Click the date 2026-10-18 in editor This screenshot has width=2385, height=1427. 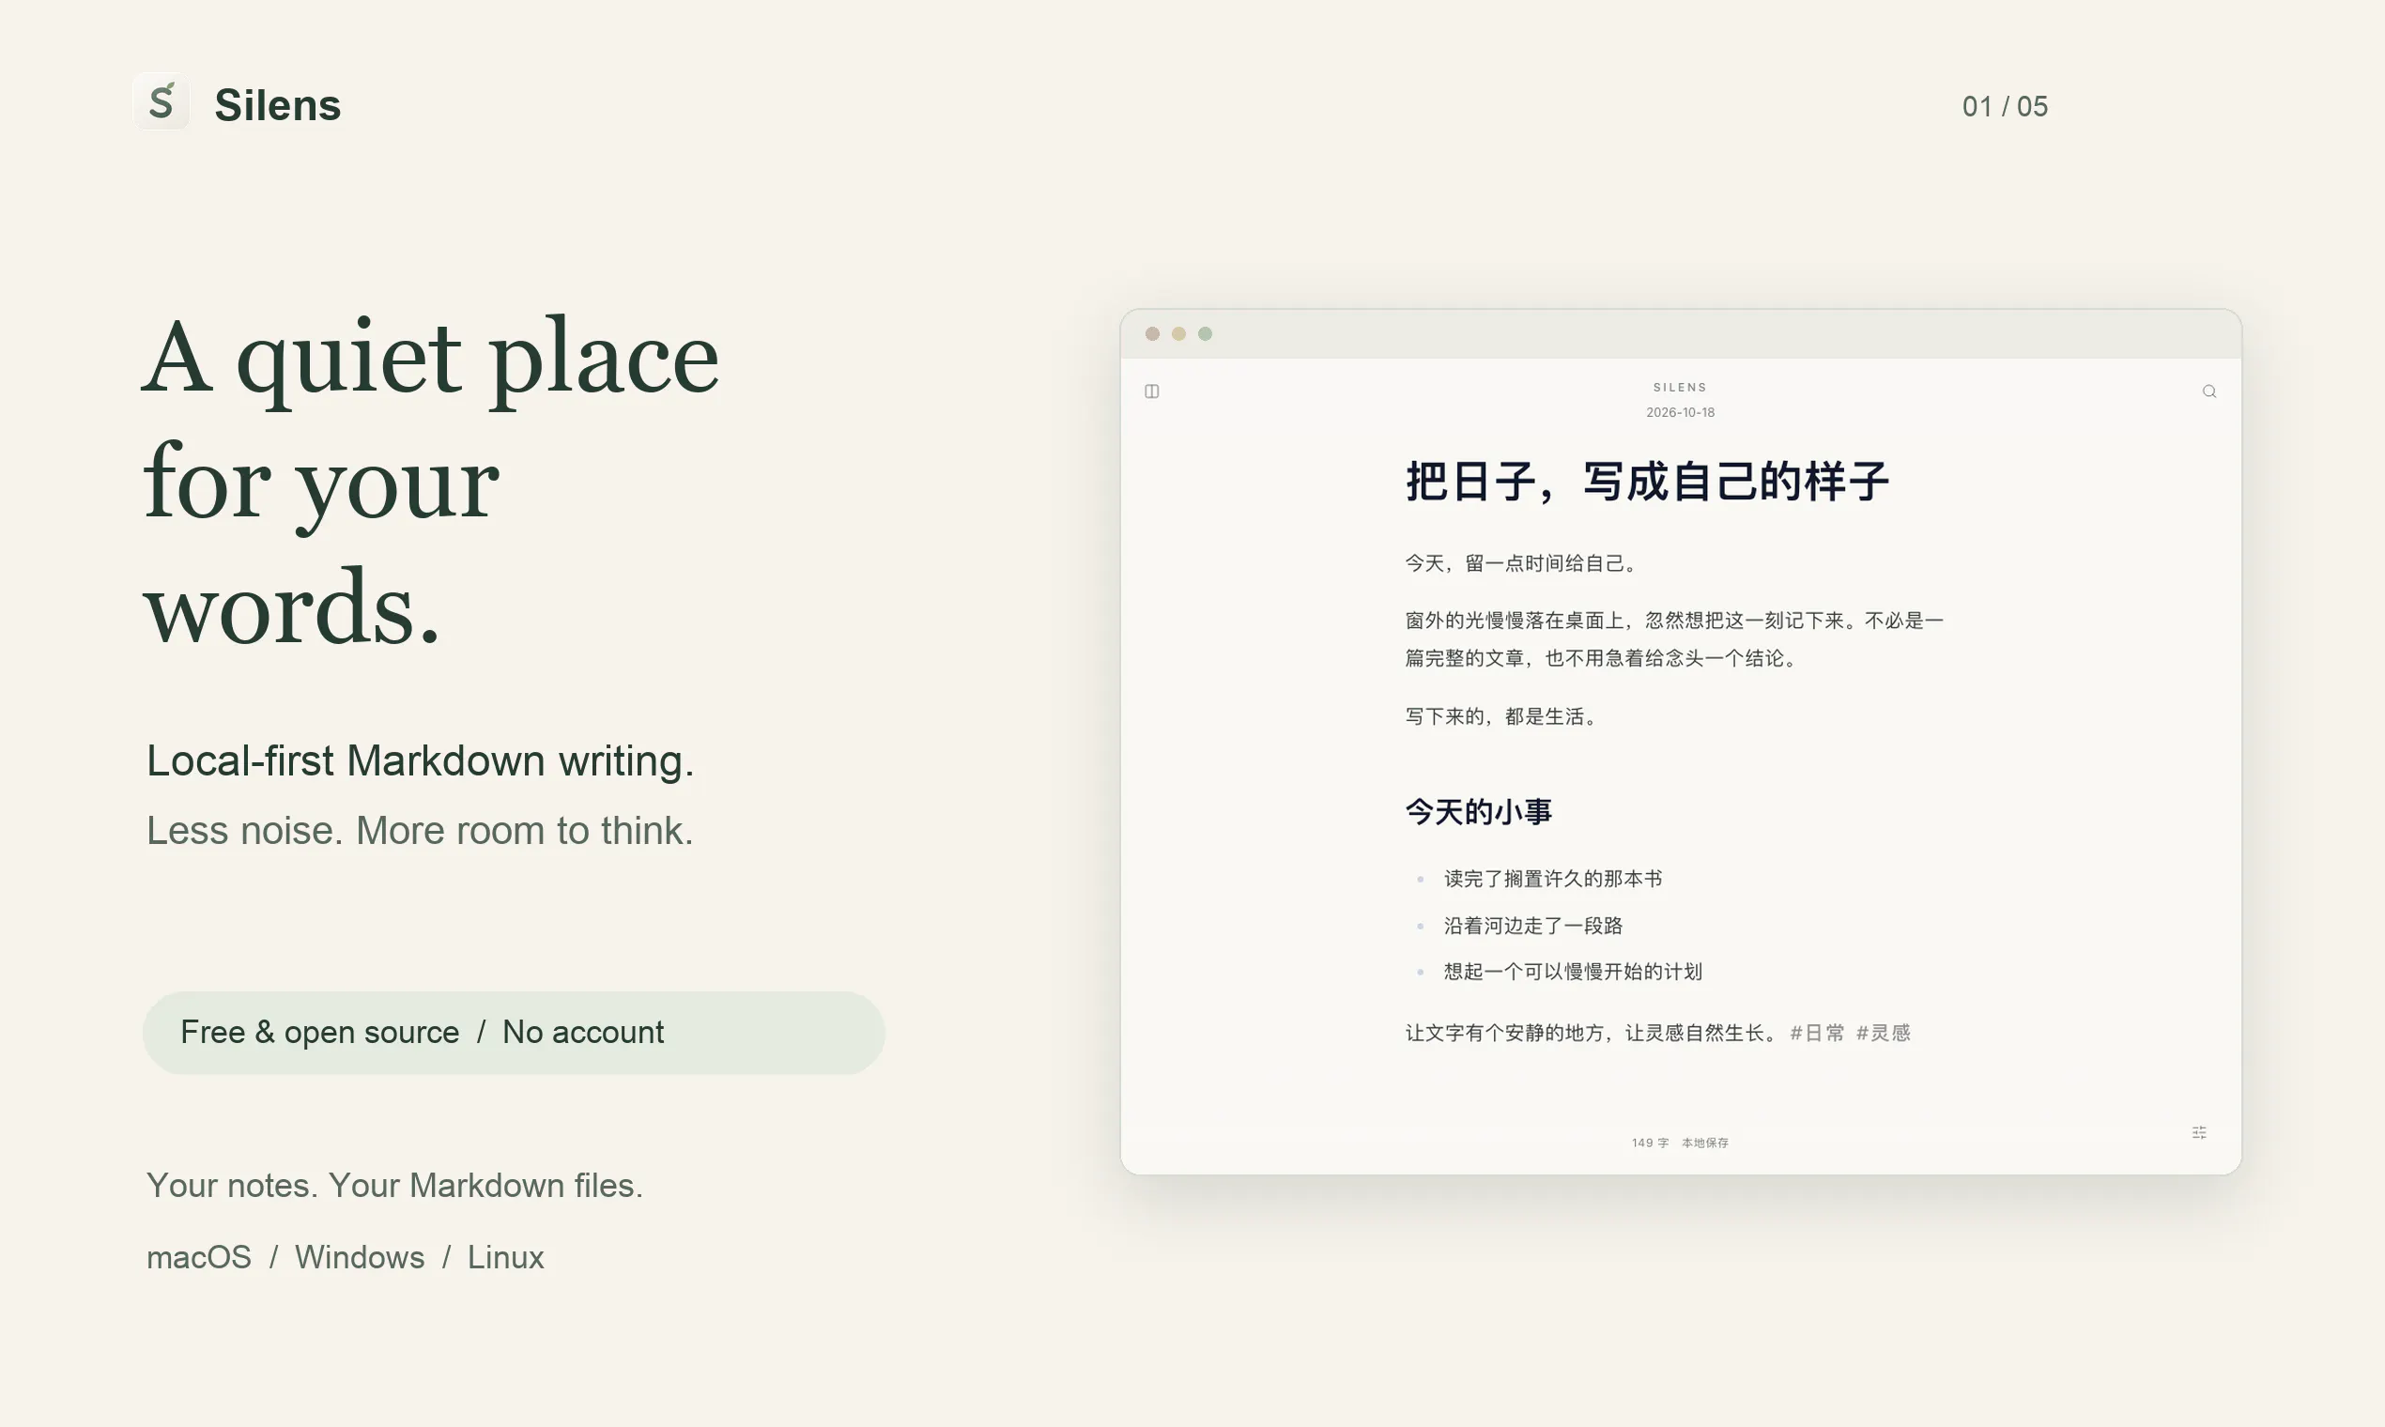pos(1680,412)
